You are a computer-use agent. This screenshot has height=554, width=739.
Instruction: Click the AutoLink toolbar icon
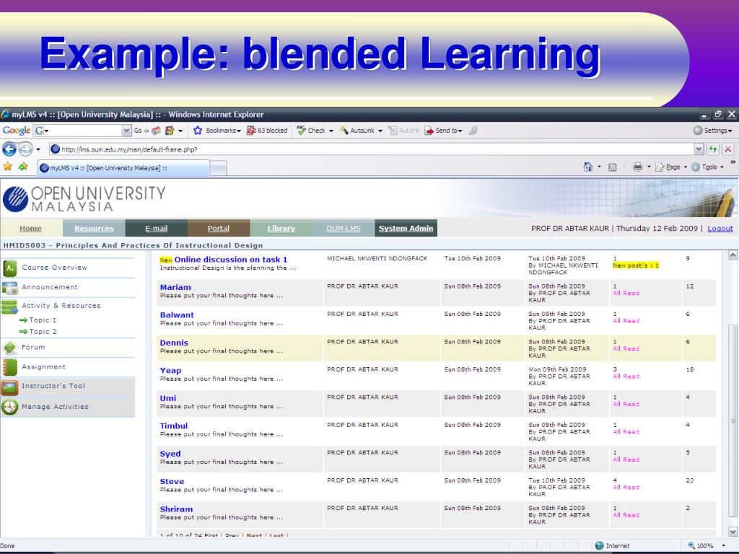[344, 131]
